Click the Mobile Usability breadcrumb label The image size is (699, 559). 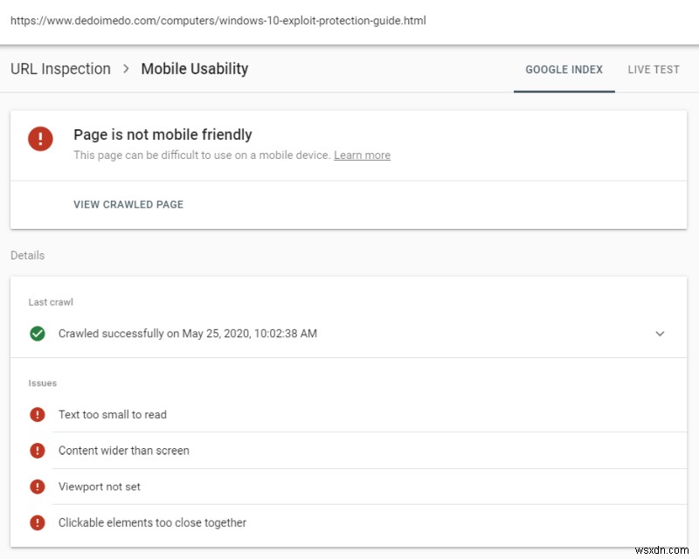tap(194, 68)
